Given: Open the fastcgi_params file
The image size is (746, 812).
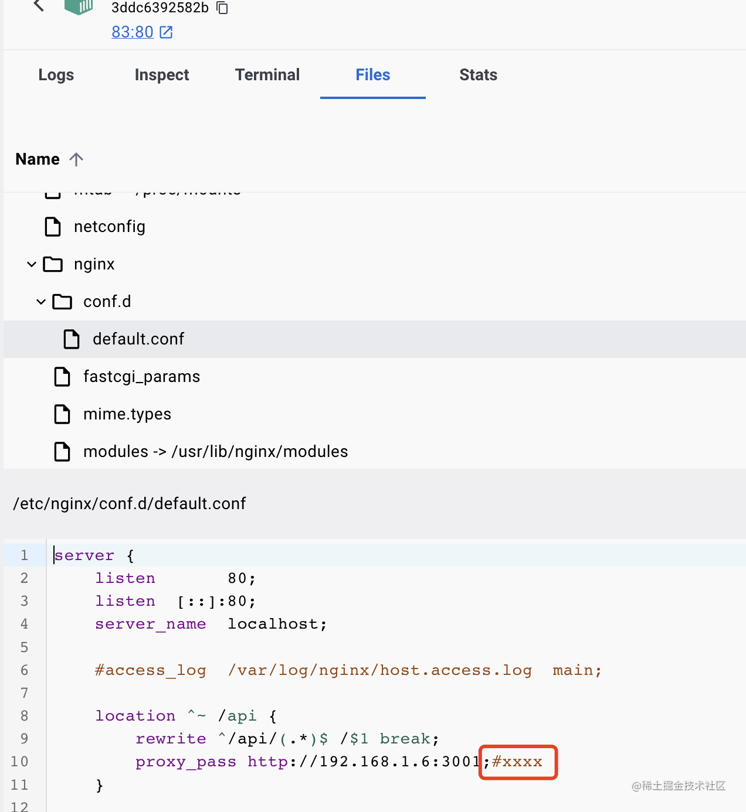Looking at the screenshot, I should pyautogui.click(x=141, y=377).
